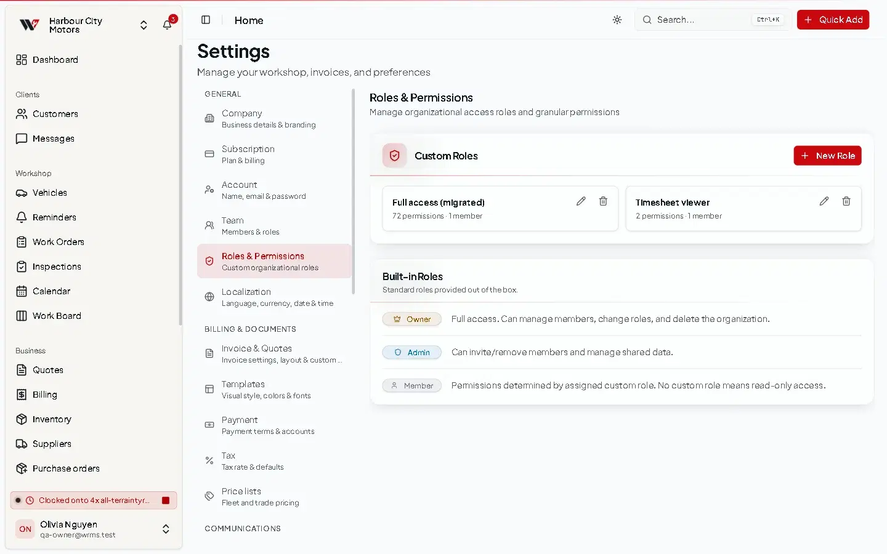Click the "72 permissions · 1 member" text
This screenshot has width=887, height=554.
click(437, 216)
